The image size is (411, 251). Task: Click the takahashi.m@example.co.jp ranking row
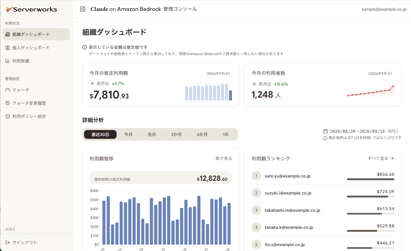(323, 210)
